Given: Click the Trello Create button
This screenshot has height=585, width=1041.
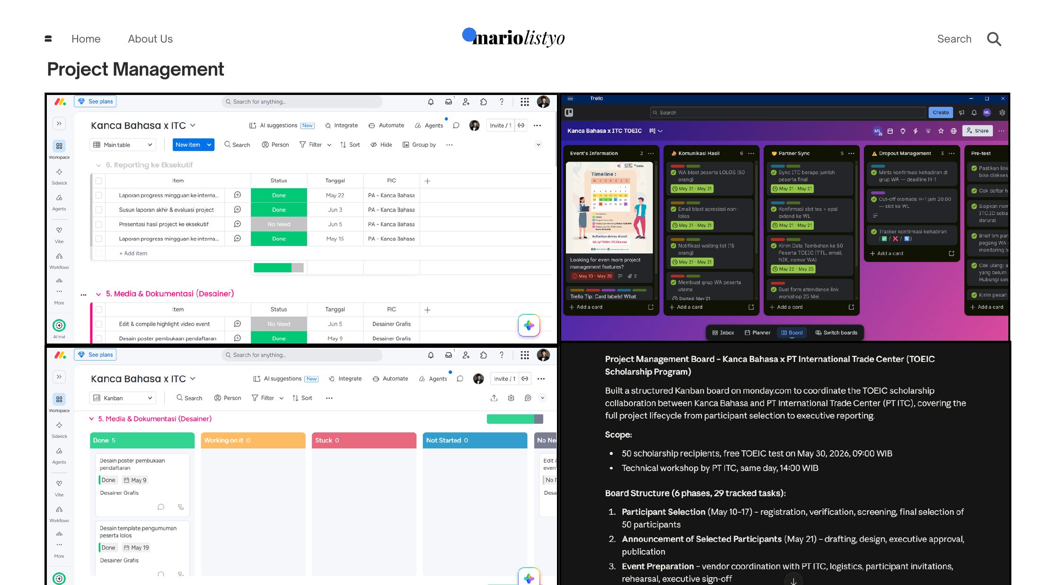Looking at the screenshot, I should point(941,112).
